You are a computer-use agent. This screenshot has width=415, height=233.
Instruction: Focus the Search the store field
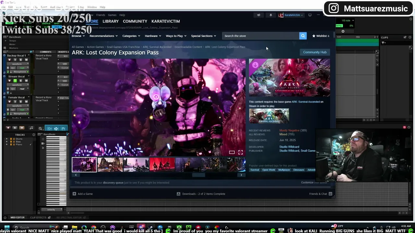tap(261, 36)
